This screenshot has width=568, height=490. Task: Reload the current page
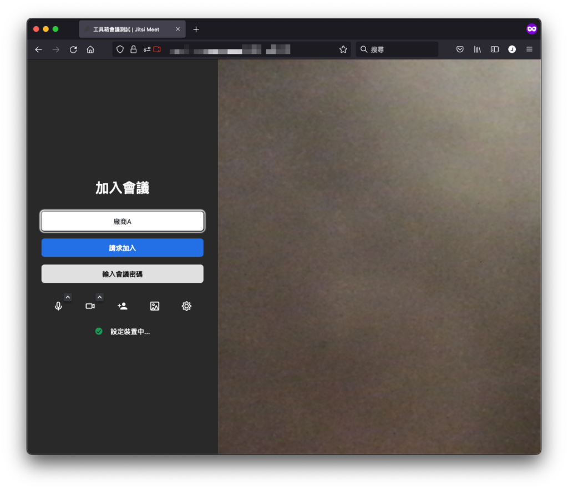tap(73, 49)
